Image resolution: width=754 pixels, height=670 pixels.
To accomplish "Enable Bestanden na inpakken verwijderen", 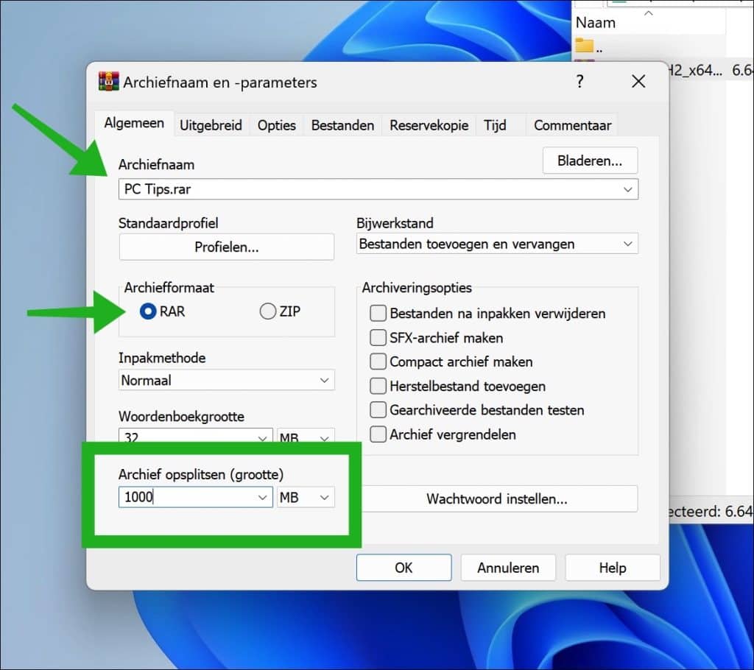I will pyautogui.click(x=378, y=313).
